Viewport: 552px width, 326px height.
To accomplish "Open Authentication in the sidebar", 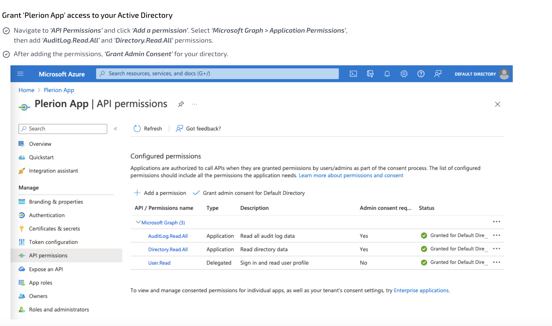I will (47, 215).
